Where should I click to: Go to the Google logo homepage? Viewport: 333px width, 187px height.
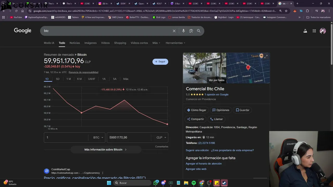(x=23, y=31)
